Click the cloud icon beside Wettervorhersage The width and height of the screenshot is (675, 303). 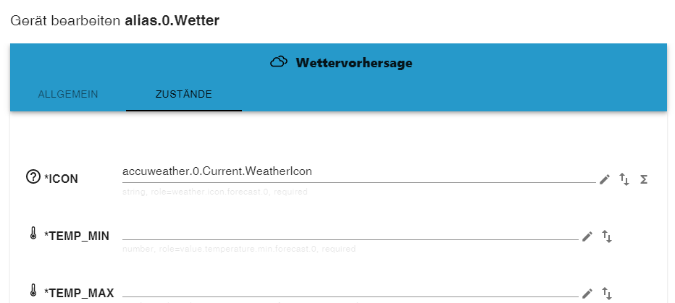pos(278,62)
